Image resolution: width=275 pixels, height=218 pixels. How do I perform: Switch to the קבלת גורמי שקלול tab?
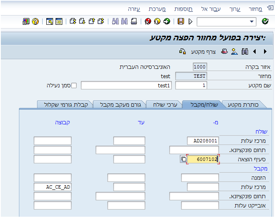66,105
